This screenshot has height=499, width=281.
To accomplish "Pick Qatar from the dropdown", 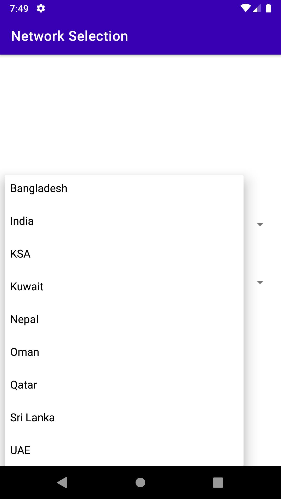I will point(124,385).
